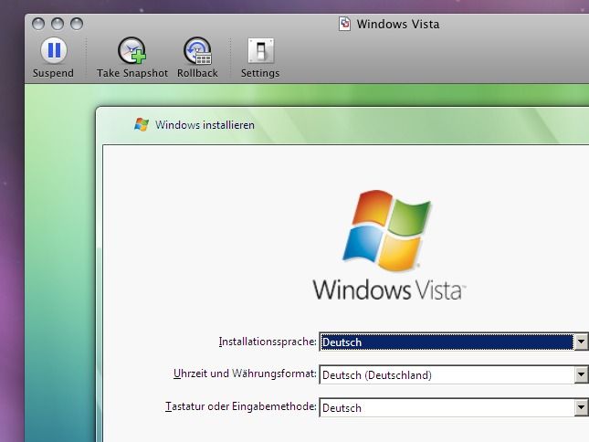This screenshot has width=589, height=442.
Task: Select the highlighted Deutsch installation language field
Action: click(446, 342)
